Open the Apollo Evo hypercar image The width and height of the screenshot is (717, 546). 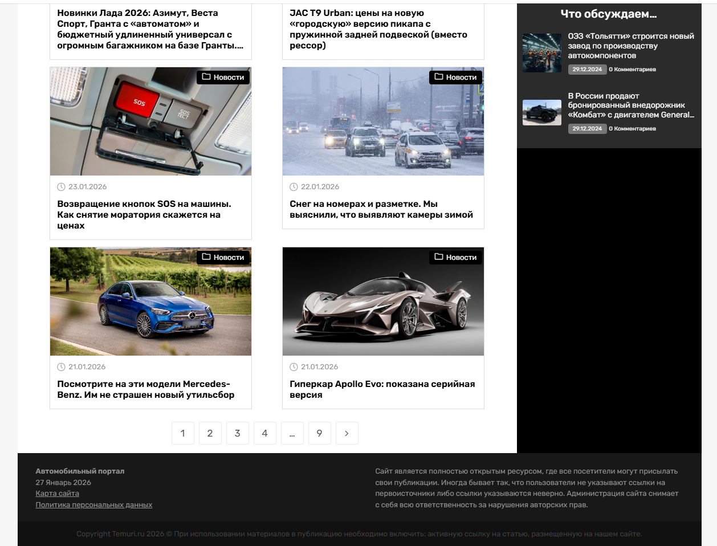coord(383,301)
